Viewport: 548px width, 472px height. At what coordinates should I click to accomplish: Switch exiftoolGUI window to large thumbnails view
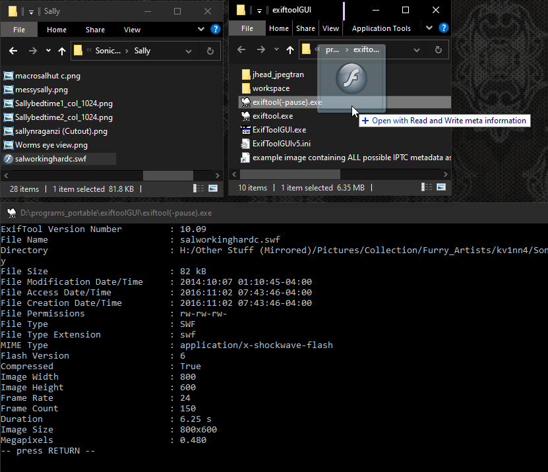(441, 188)
